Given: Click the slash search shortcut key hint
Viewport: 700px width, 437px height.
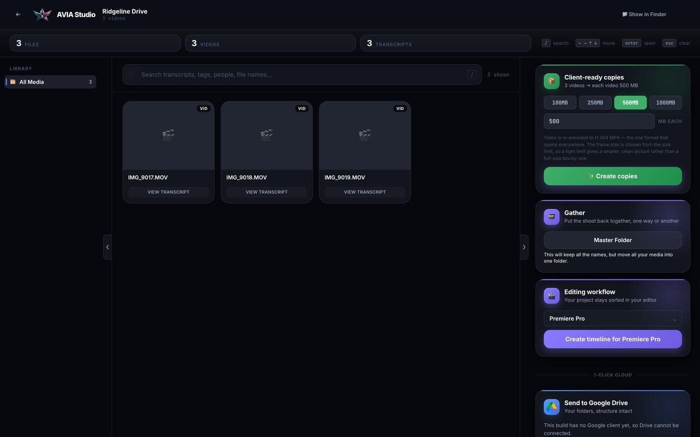Looking at the screenshot, I should pyautogui.click(x=546, y=43).
